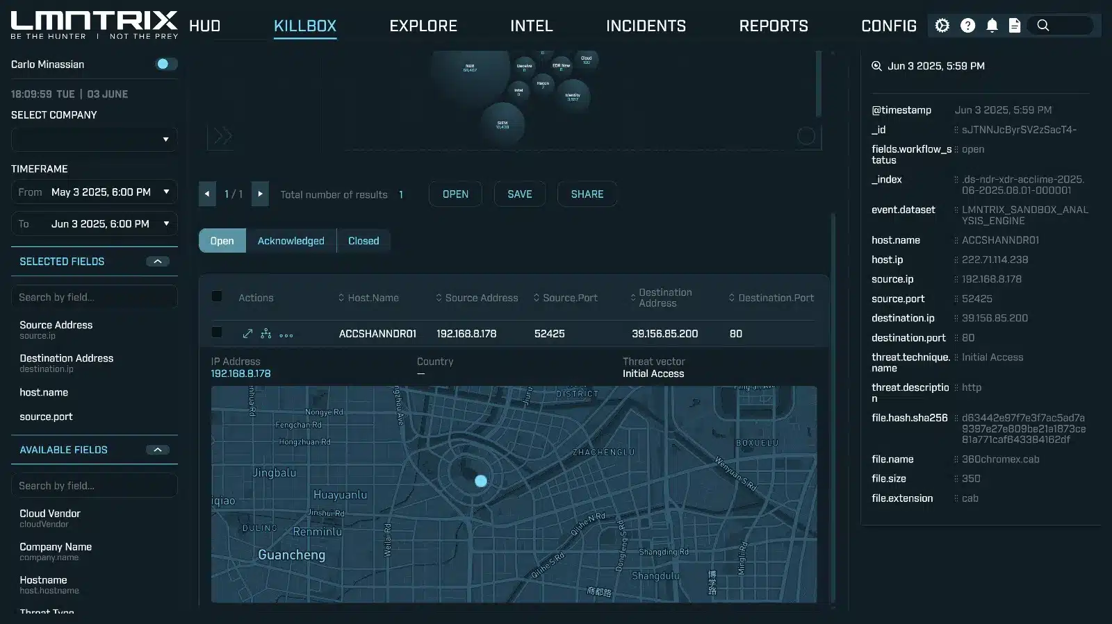Click the Selected Fields search box
This screenshot has height=624, width=1112.
pyautogui.click(x=95, y=297)
